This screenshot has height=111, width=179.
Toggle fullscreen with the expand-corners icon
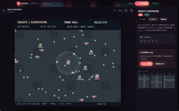coord(126,11)
